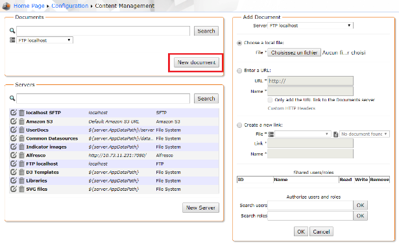Click the Link input field

point(311,143)
